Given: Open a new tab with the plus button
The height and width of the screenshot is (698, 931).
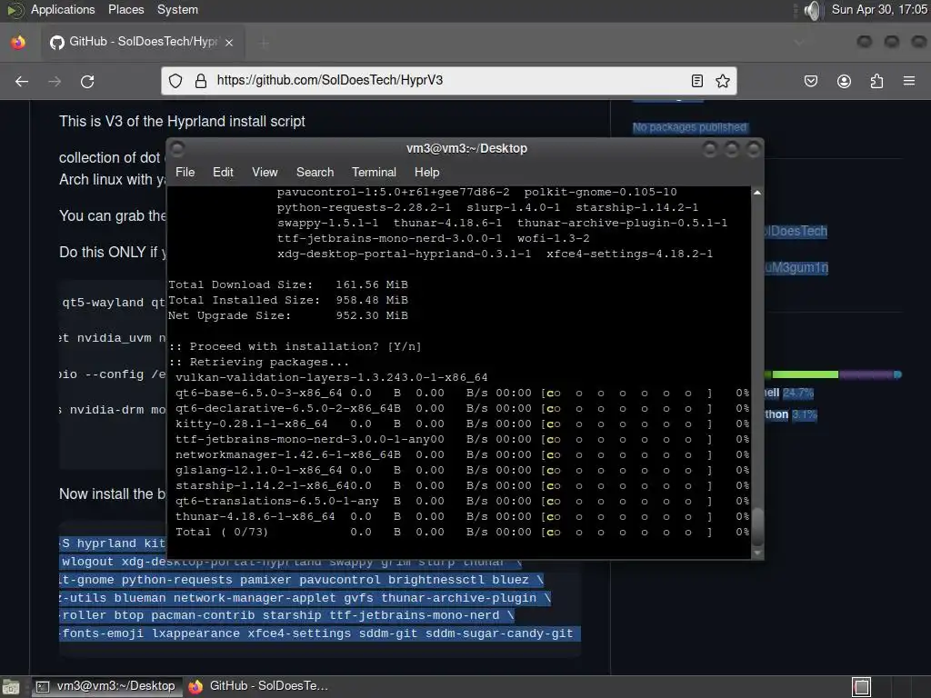Looking at the screenshot, I should coord(265,42).
